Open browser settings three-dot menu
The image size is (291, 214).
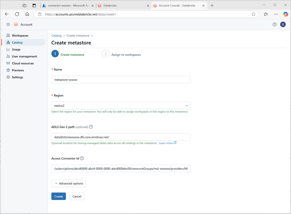coord(276,14)
